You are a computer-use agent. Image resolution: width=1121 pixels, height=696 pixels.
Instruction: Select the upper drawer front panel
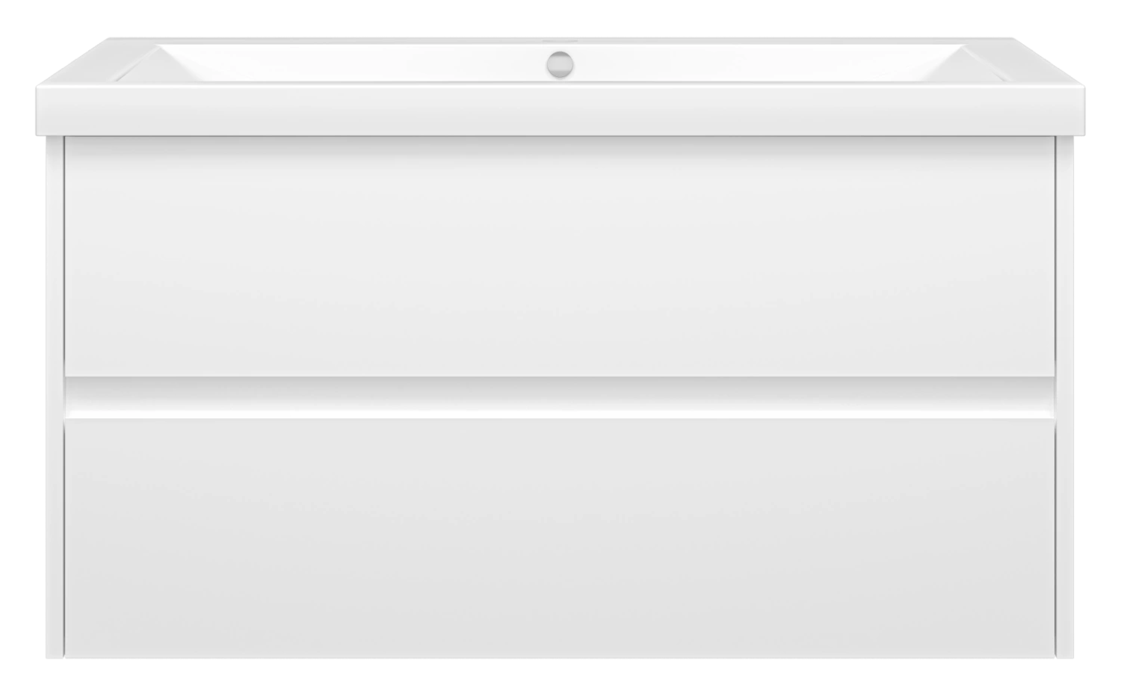pos(560,256)
